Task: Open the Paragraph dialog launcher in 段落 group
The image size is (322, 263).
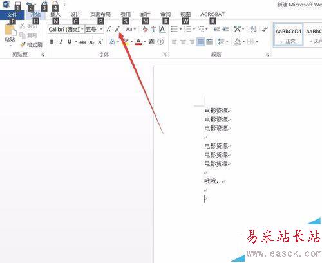Action: point(267,55)
